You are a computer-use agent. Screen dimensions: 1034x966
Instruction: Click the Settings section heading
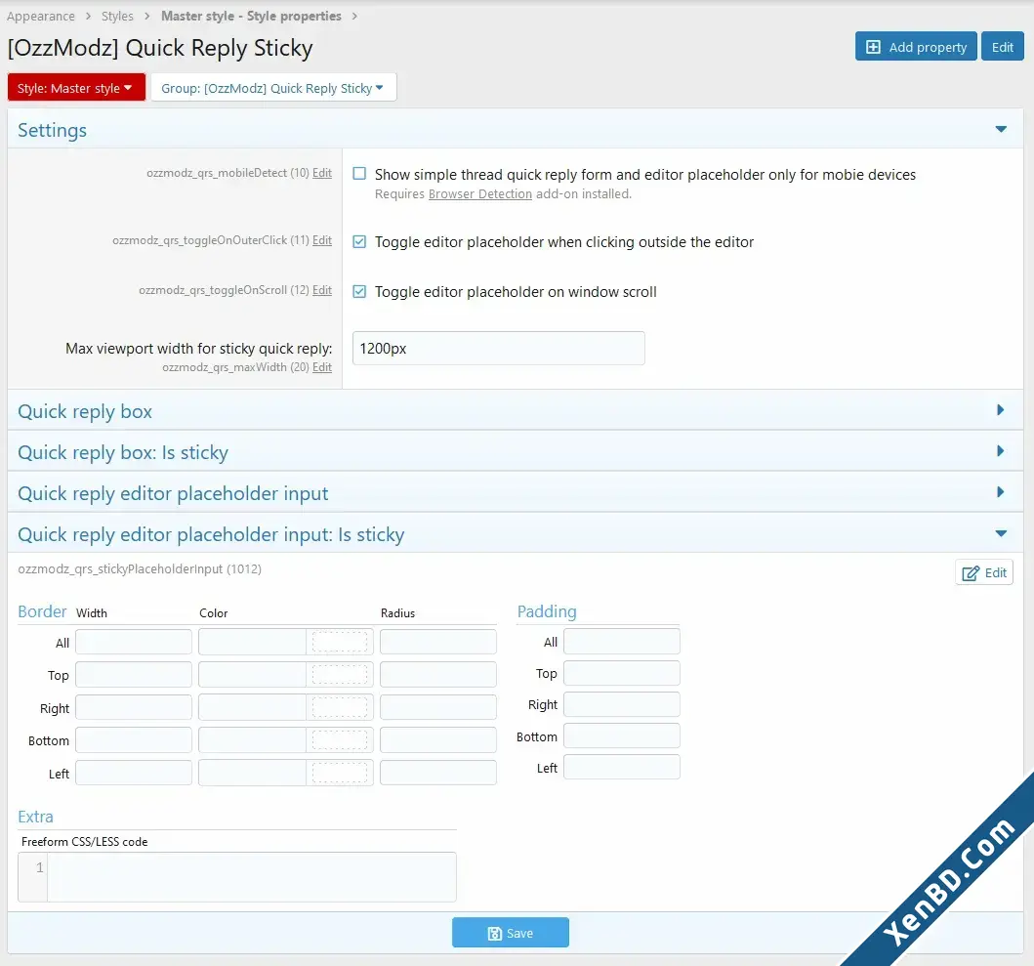click(52, 130)
